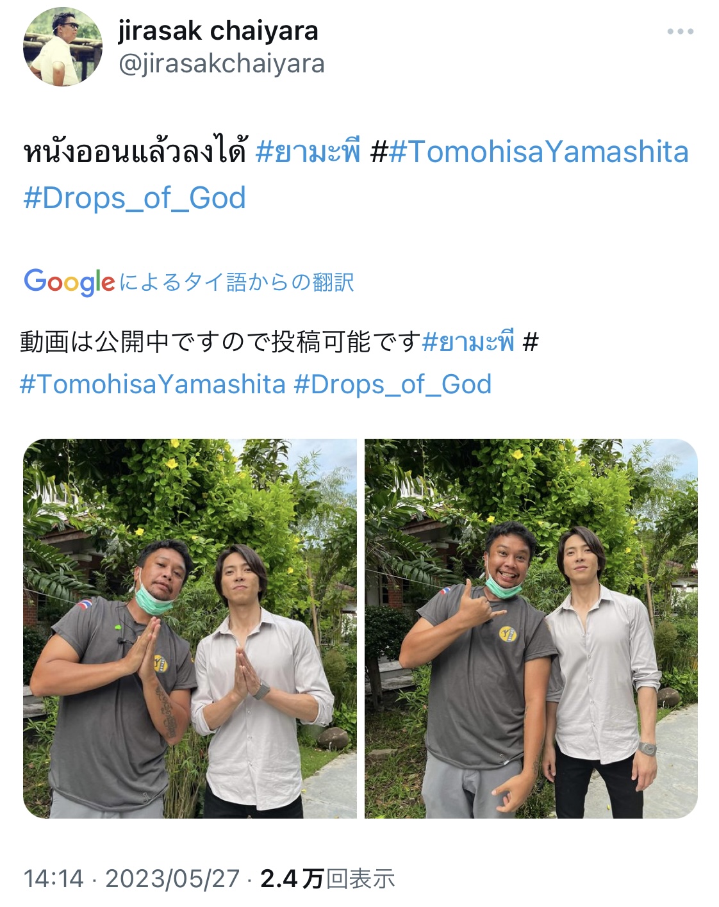View the left photo with wai gesture
The width and height of the screenshot is (719, 907).
coord(190,628)
